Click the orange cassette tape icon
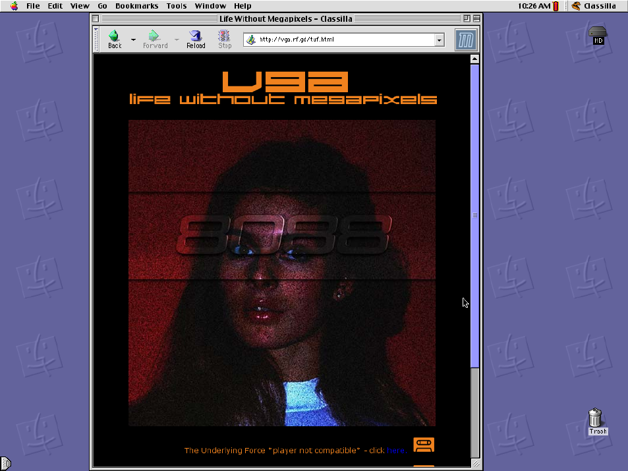The height and width of the screenshot is (471, 628). (x=424, y=445)
